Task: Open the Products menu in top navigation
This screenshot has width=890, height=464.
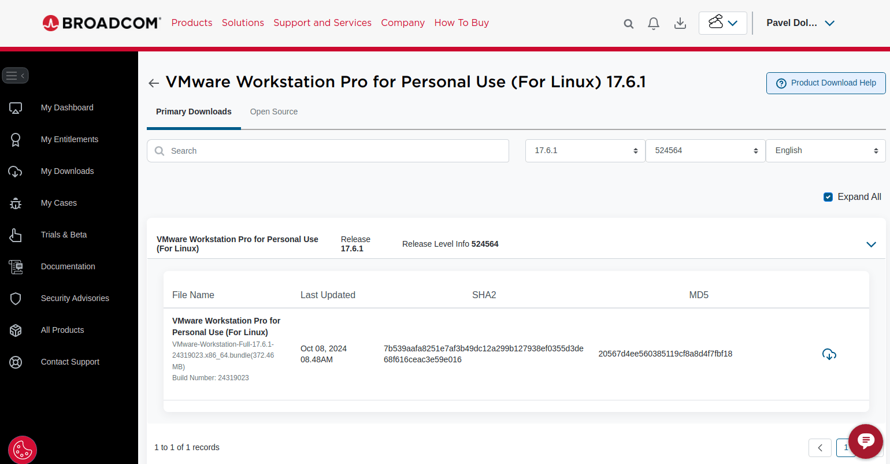Action: pyautogui.click(x=192, y=23)
